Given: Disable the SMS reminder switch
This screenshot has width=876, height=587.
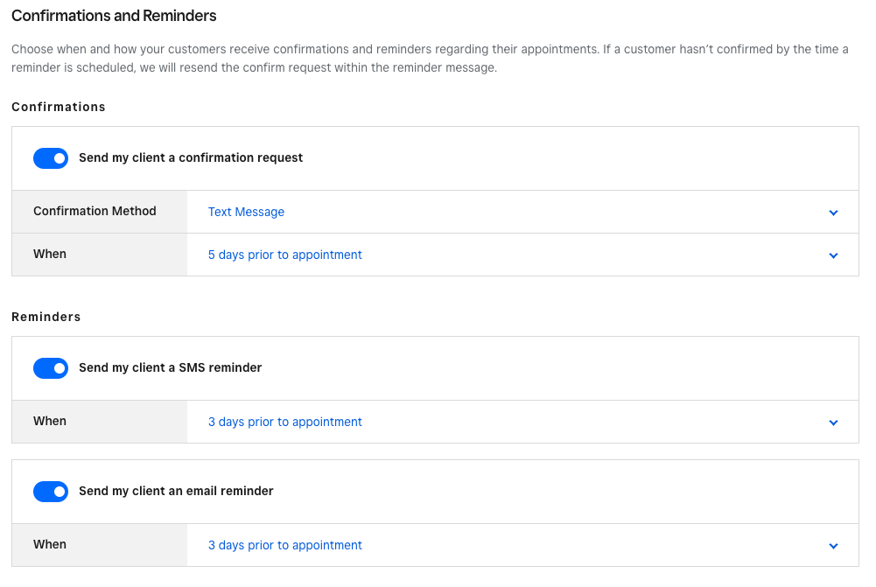Looking at the screenshot, I should click(x=51, y=368).
